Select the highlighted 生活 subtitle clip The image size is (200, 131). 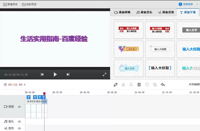(44, 101)
